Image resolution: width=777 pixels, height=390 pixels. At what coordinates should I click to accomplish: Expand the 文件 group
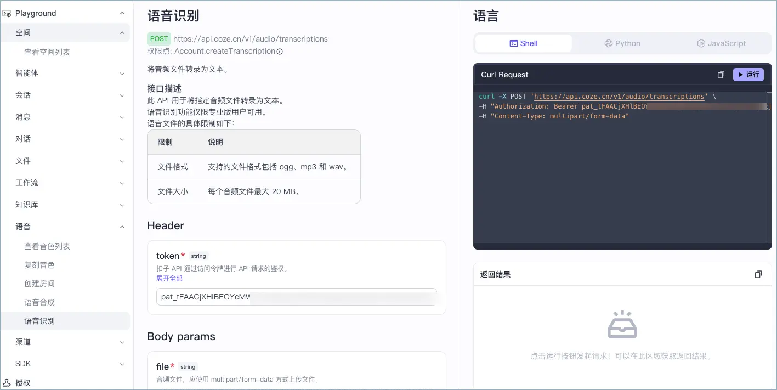point(122,161)
